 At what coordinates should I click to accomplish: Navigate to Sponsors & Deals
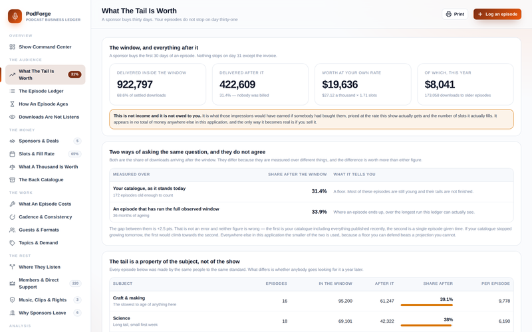click(45, 141)
